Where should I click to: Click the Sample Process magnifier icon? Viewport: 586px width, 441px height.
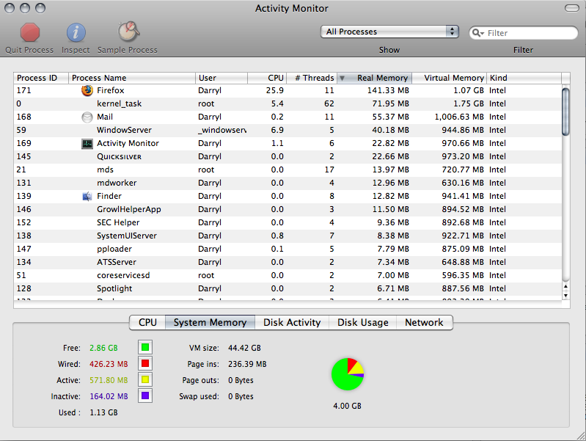tap(128, 32)
